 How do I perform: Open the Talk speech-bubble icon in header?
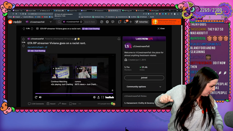[113, 22]
